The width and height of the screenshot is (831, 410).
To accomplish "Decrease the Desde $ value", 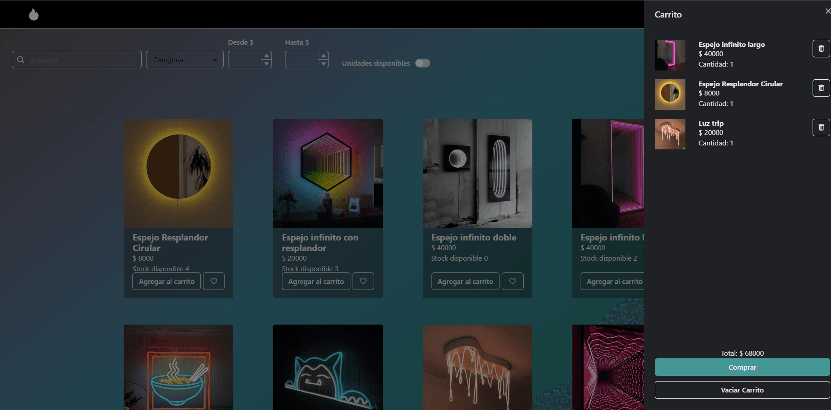I will click(x=267, y=64).
